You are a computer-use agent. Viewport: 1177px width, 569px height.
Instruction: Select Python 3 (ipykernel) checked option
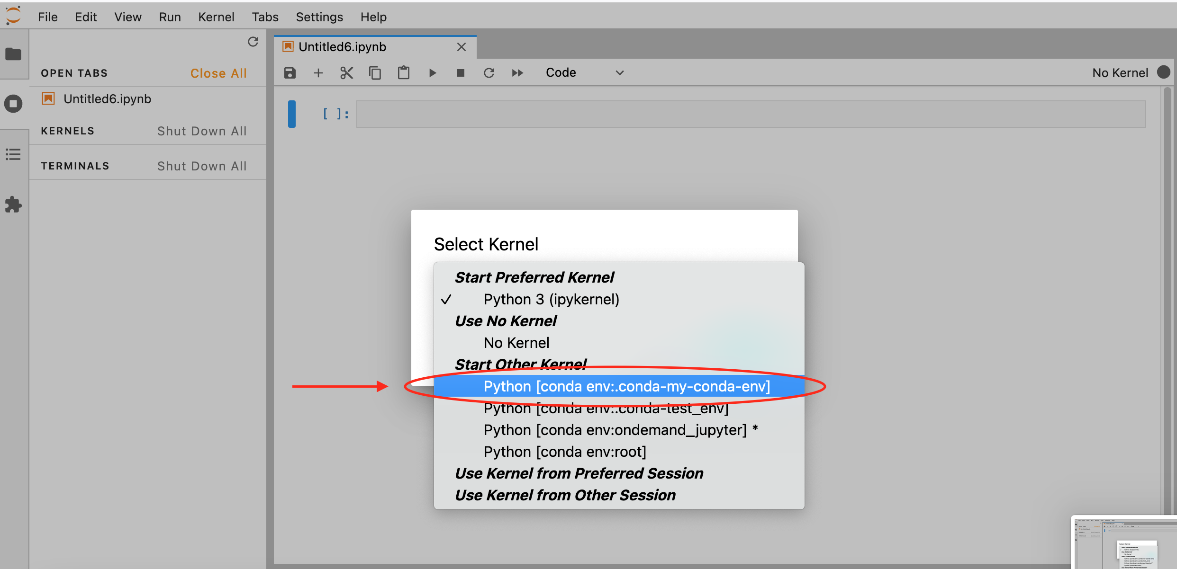(x=551, y=300)
